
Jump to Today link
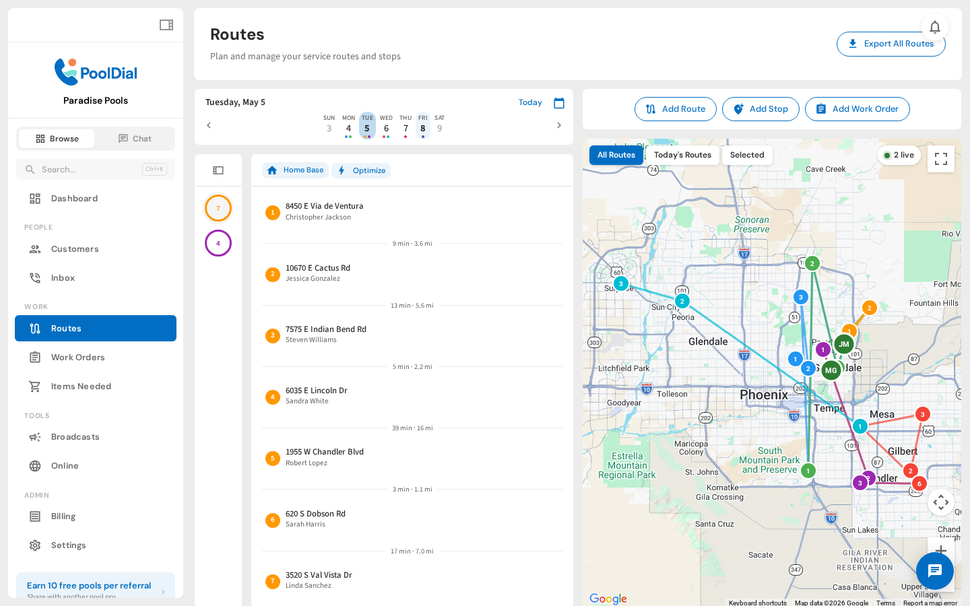pos(530,103)
